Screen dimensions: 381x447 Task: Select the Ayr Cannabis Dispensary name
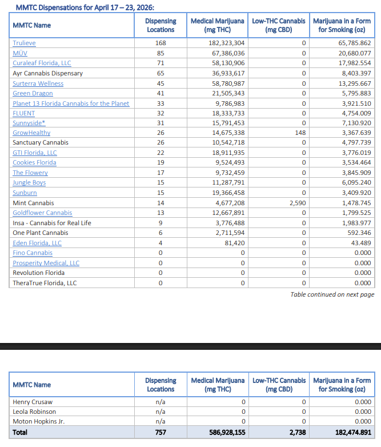pyautogui.click(x=47, y=73)
